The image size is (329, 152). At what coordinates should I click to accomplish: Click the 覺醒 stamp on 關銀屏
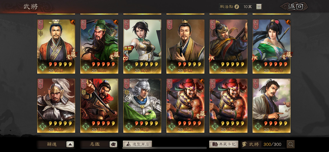(x=287, y=55)
